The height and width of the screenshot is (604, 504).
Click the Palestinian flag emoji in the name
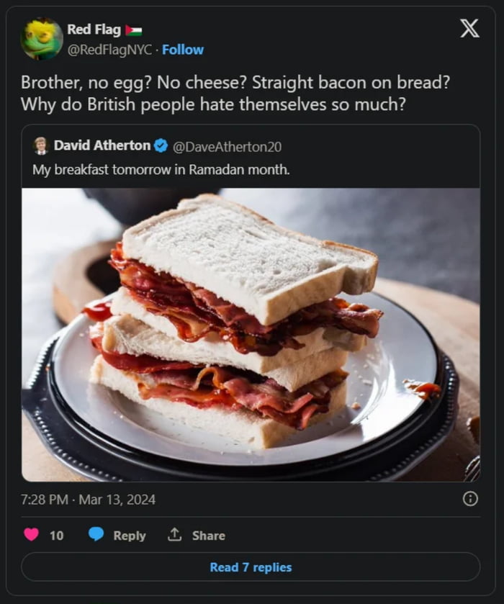(x=133, y=29)
